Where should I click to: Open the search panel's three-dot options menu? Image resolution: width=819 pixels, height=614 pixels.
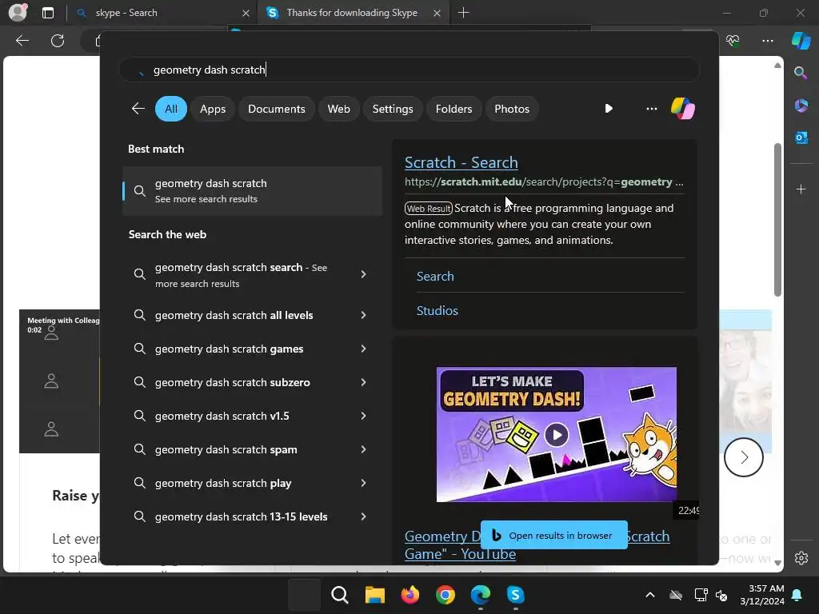click(x=651, y=109)
